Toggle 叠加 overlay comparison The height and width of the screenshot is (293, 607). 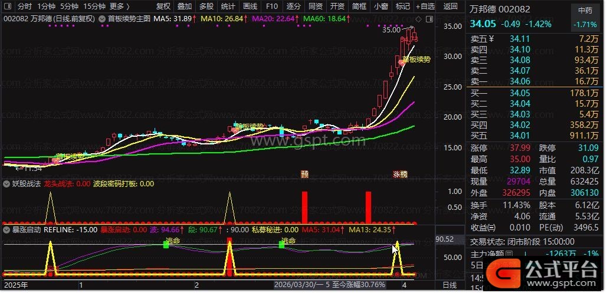[x=185, y=6]
